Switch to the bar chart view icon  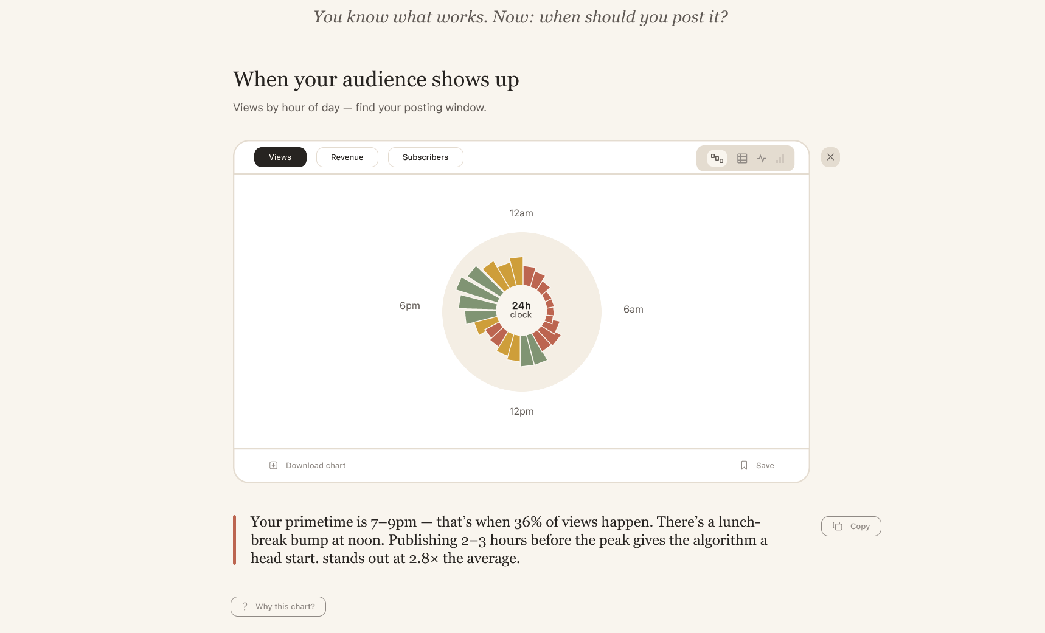click(780, 158)
